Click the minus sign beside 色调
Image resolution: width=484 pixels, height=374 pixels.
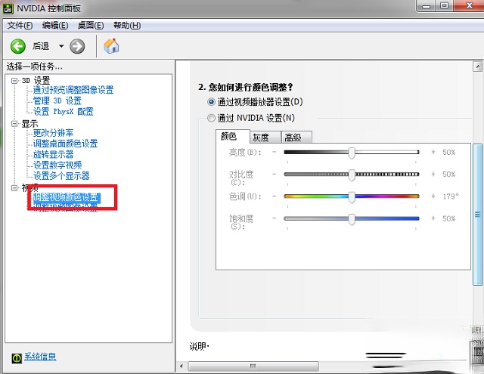[274, 196]
